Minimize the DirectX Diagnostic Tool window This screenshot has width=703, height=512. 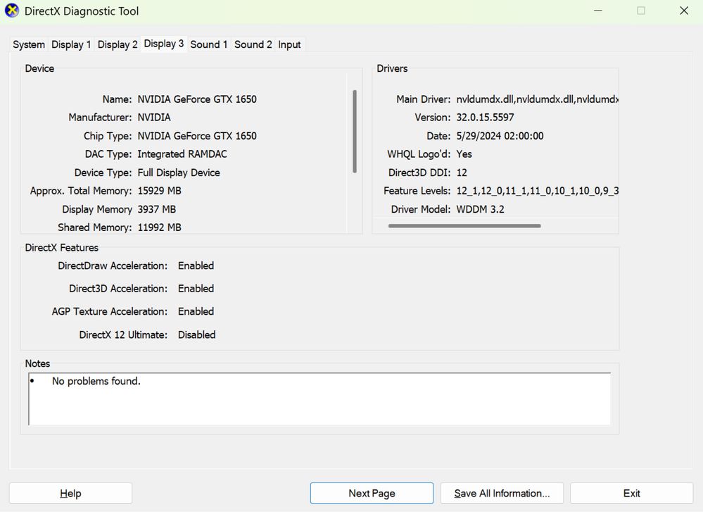click(598, 11)
